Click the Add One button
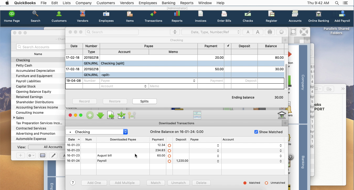 pyautogui.click(x=94, y=183)
